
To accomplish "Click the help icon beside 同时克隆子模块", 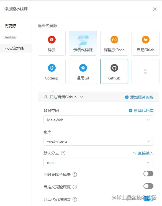I will click(x=75, y=174).
